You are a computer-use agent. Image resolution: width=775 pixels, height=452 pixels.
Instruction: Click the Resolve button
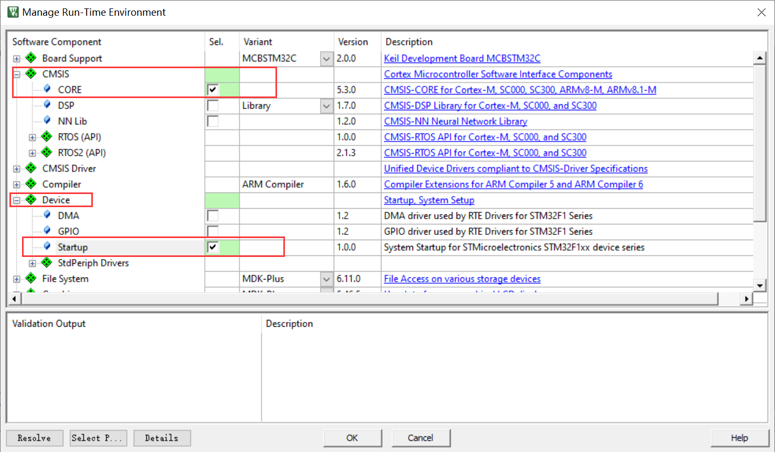pos(35,438)
